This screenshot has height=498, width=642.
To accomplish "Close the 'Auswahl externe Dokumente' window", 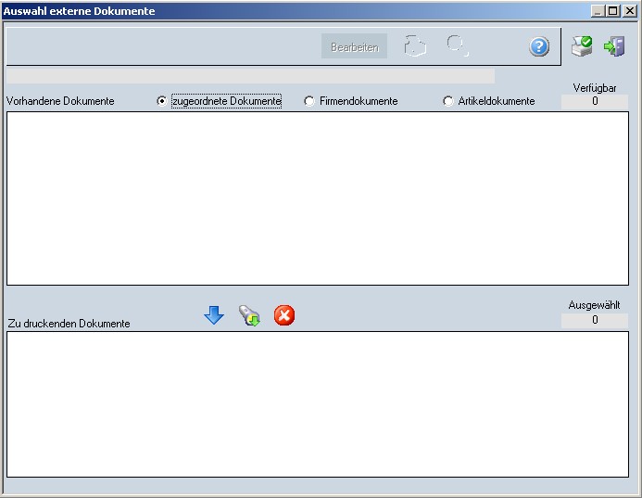I will click(x=629, y=10).
